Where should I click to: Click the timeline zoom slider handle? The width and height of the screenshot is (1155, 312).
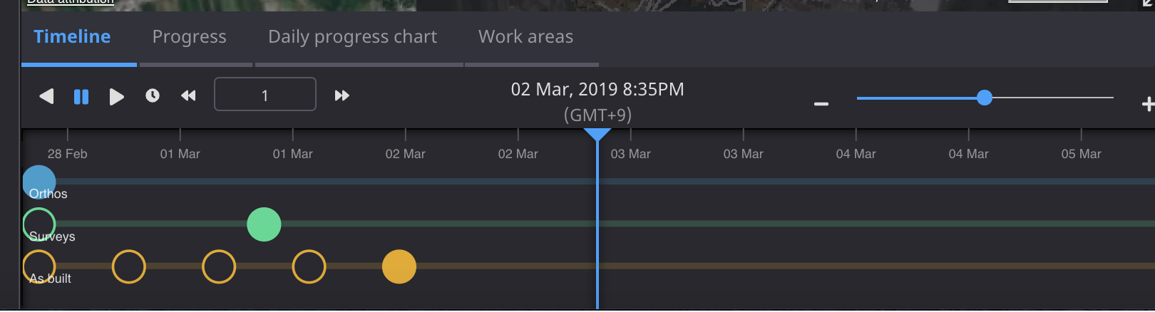[985, 98]
